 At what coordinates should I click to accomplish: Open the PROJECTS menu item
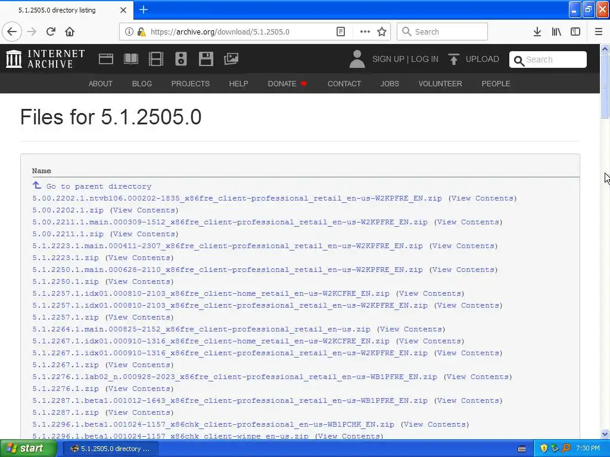pyautogui.click(x=190, y=83)
